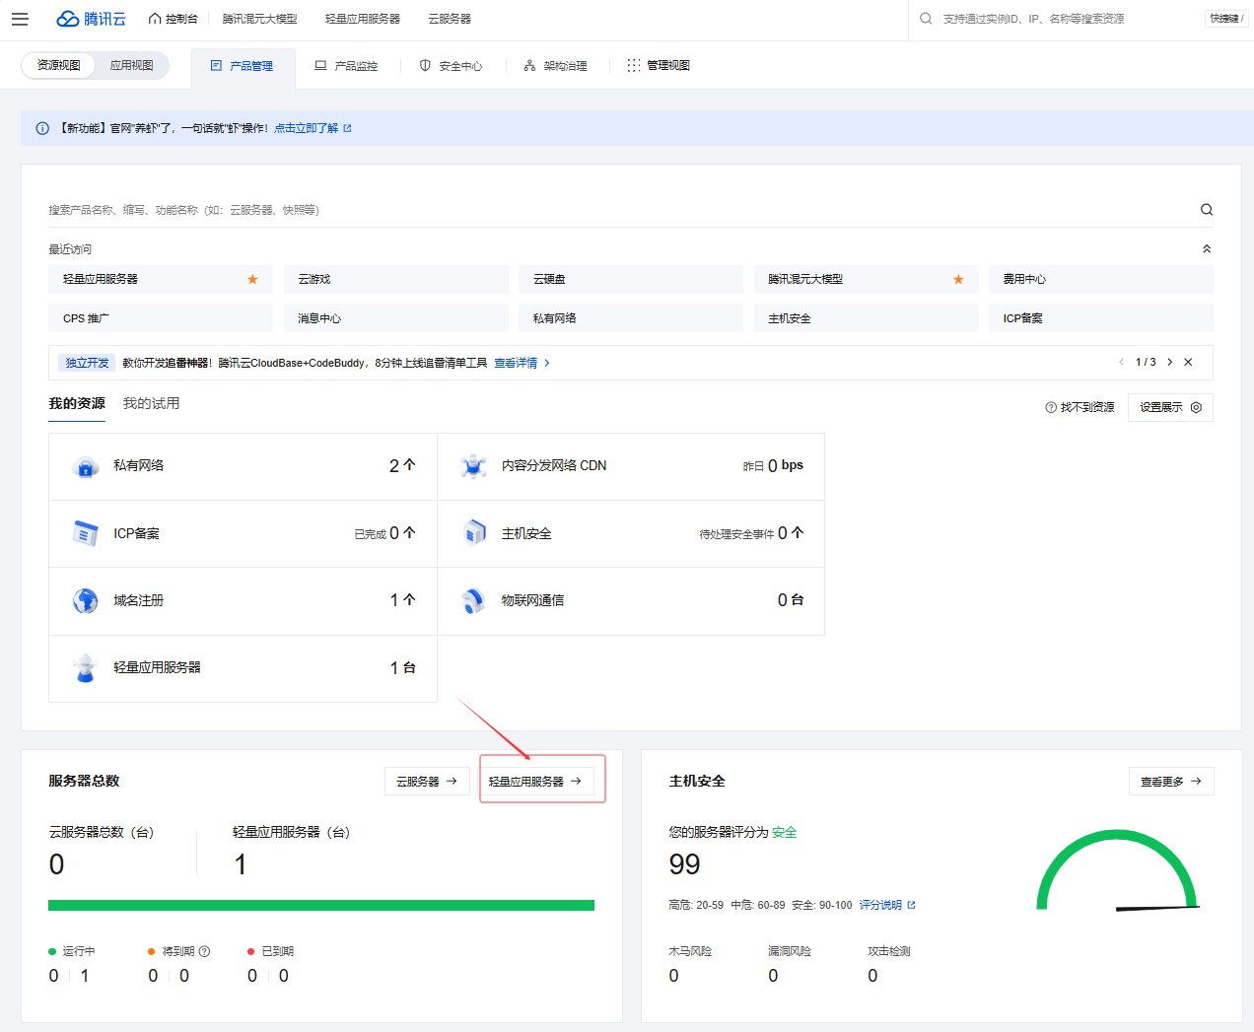Open 轻量应用服务器 in top navigation bar
The width and height of the screenshot is (1254, 1032).
tap(363, 19)
